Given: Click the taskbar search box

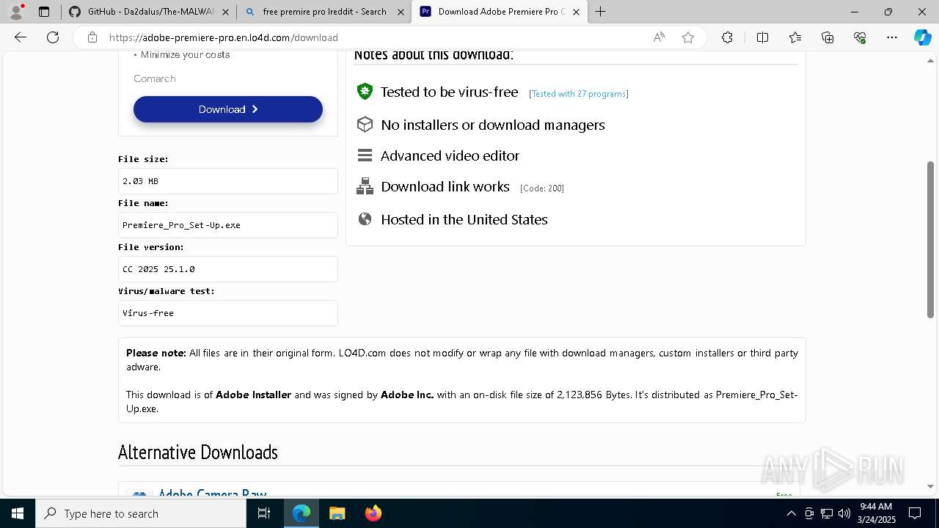Looking at the screenshot, I should coord(141,513).
